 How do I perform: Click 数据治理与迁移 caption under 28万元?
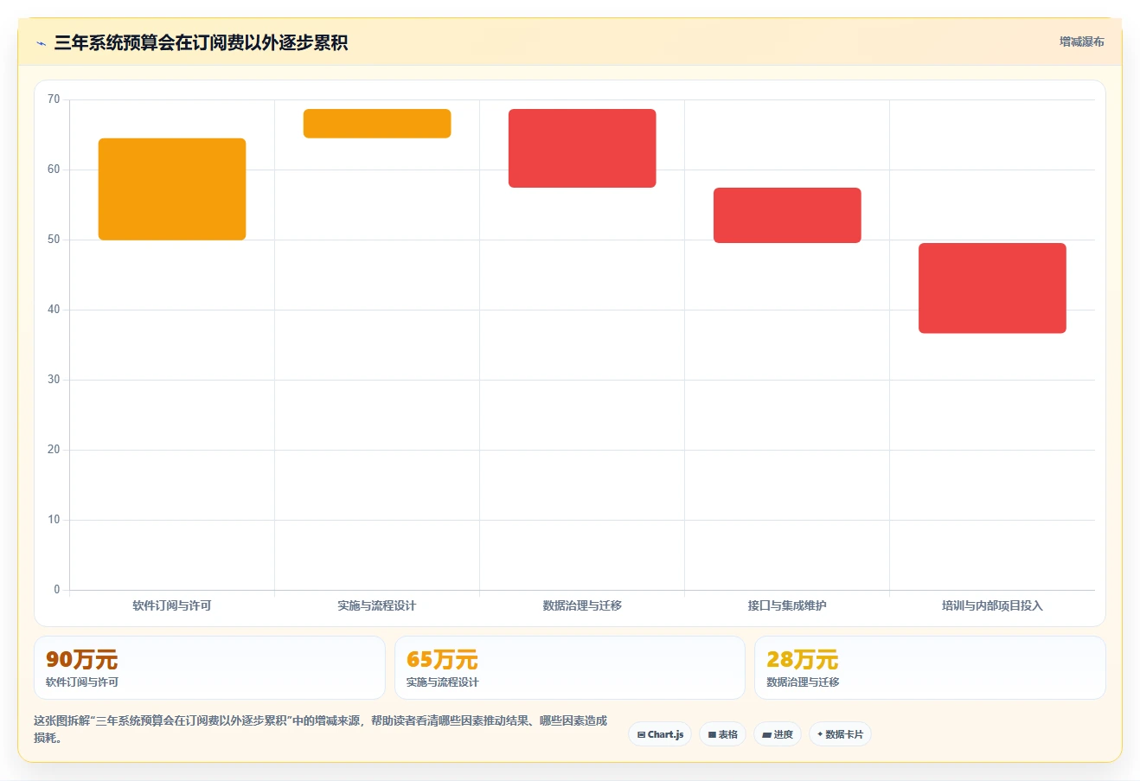click(803, 682)
